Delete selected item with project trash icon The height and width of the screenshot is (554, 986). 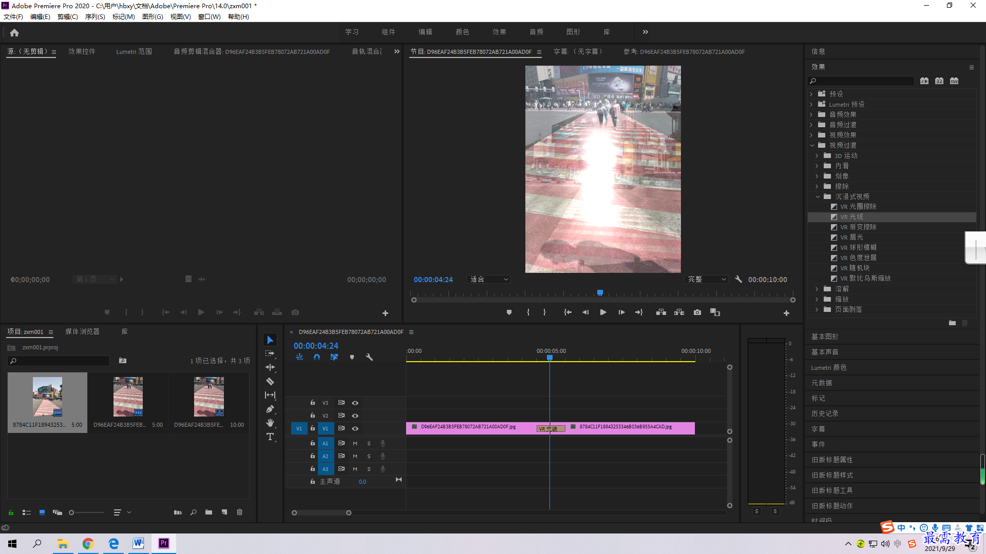point(239,512)
